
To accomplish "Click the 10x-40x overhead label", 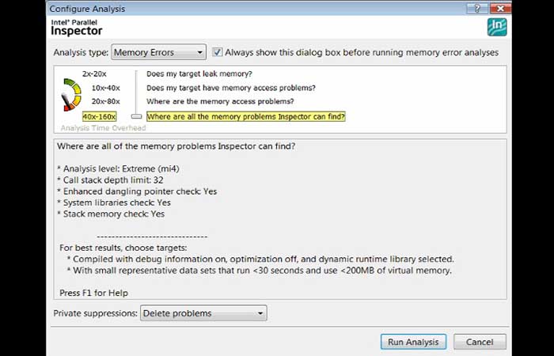I will tap(105, 88).
